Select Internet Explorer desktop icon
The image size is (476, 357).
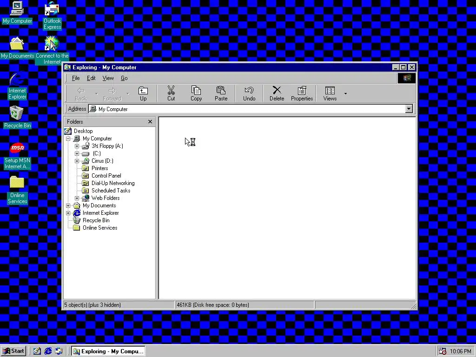point(17,86)
